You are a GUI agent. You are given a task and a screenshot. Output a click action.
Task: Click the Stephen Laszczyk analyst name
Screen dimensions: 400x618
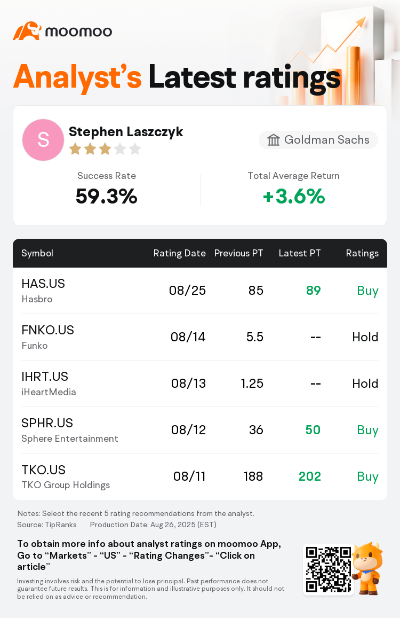point(126,131)
